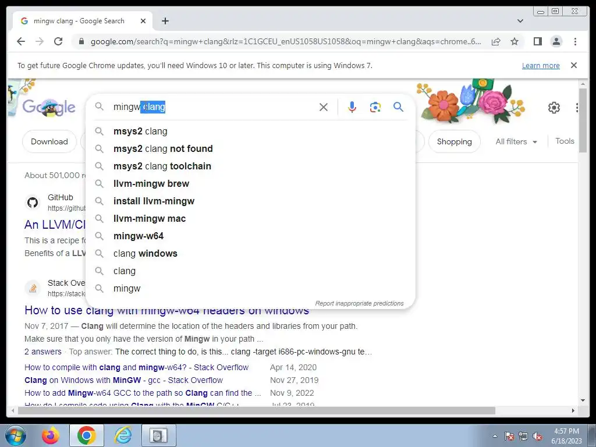Open the search Tools options
596x447 pixels.
tap(565, 141)
